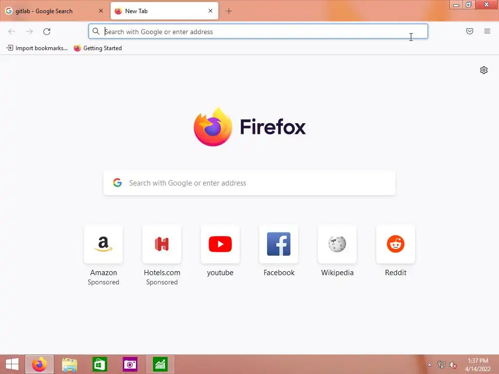Open a new tab with plus button
499x374 pixels.
point(229,11)
